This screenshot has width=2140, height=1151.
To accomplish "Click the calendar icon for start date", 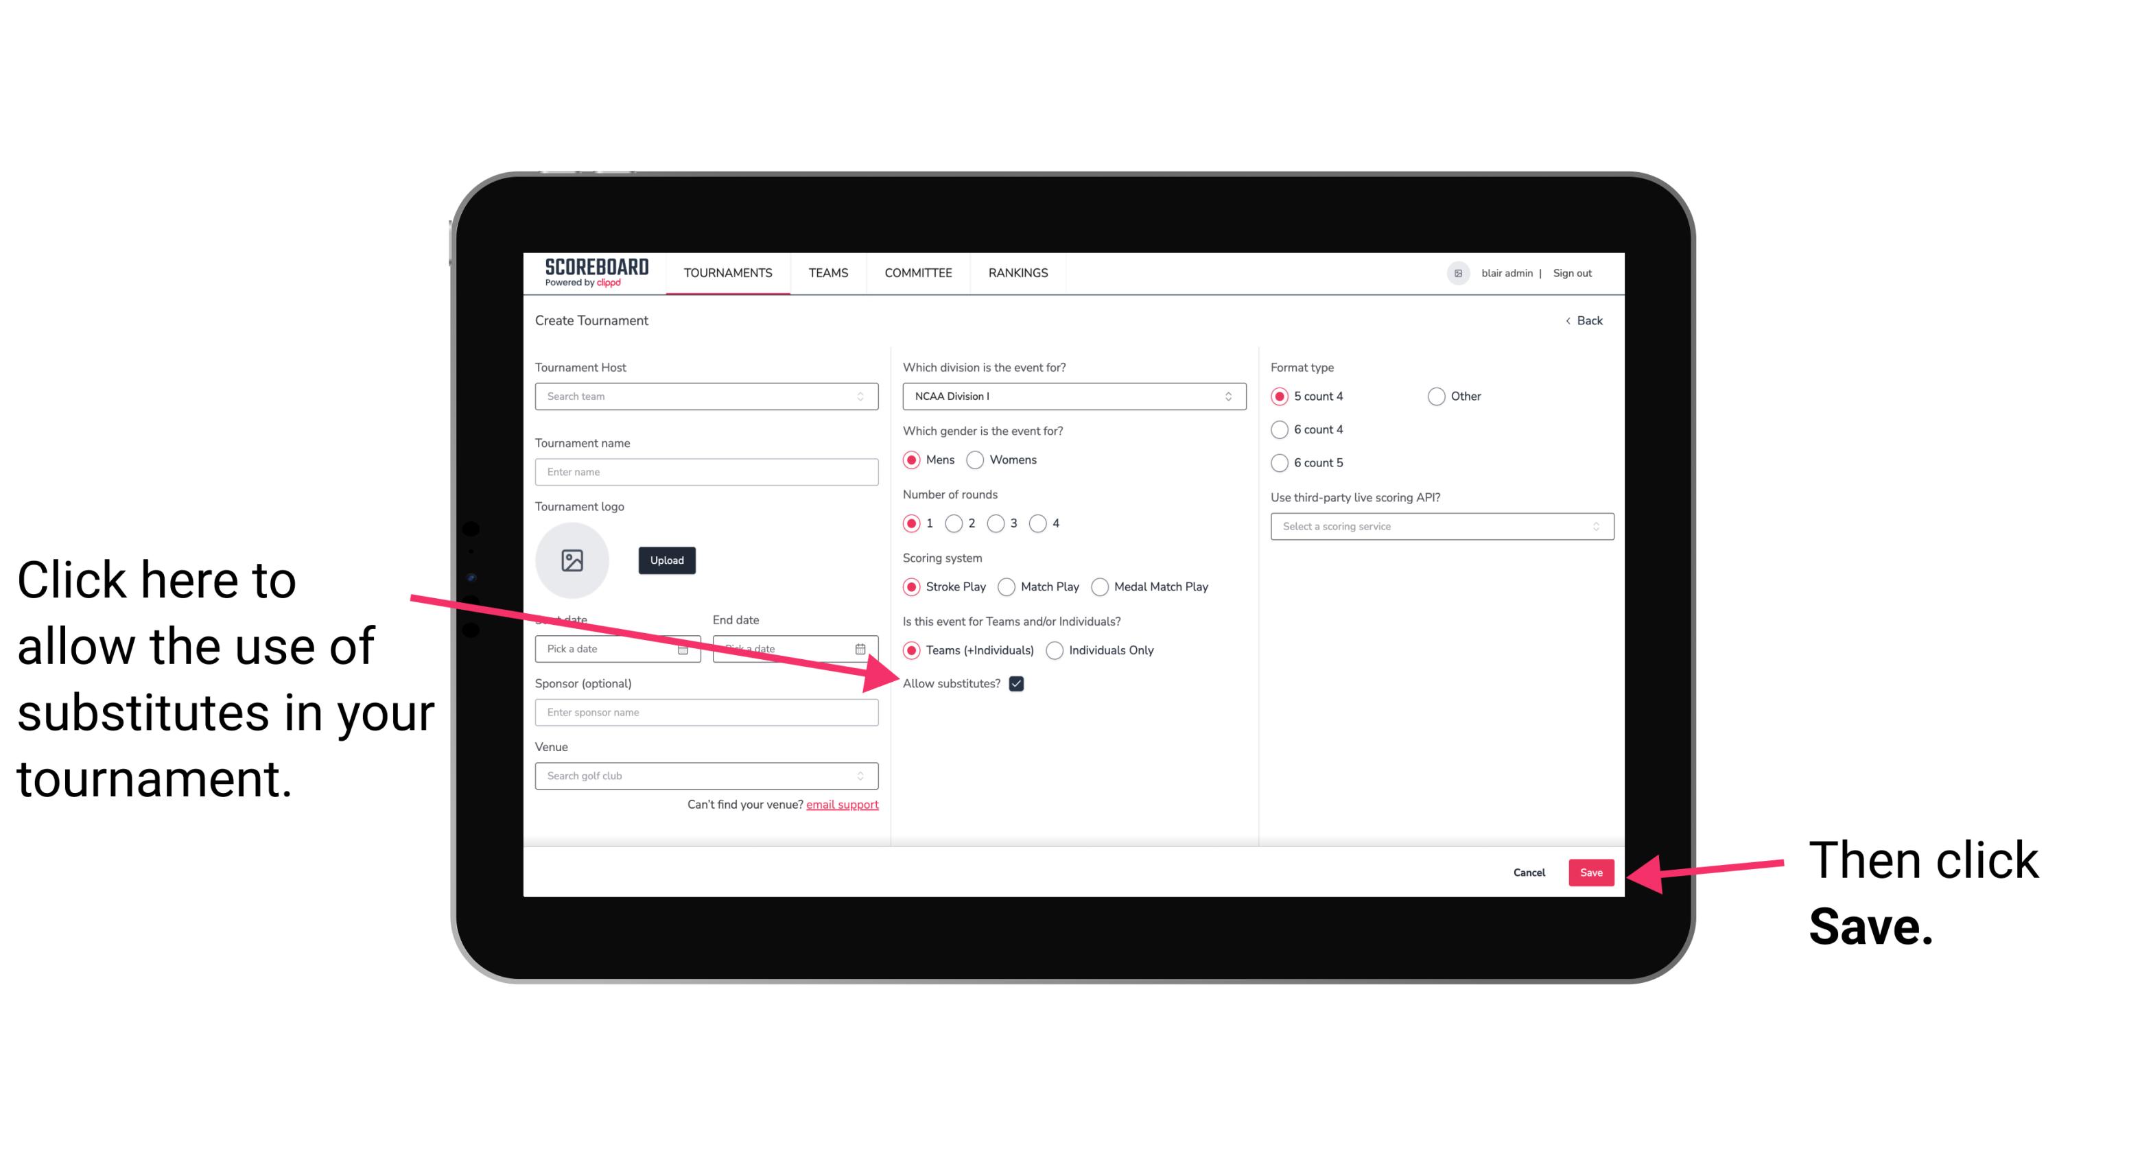I will 685,648.
